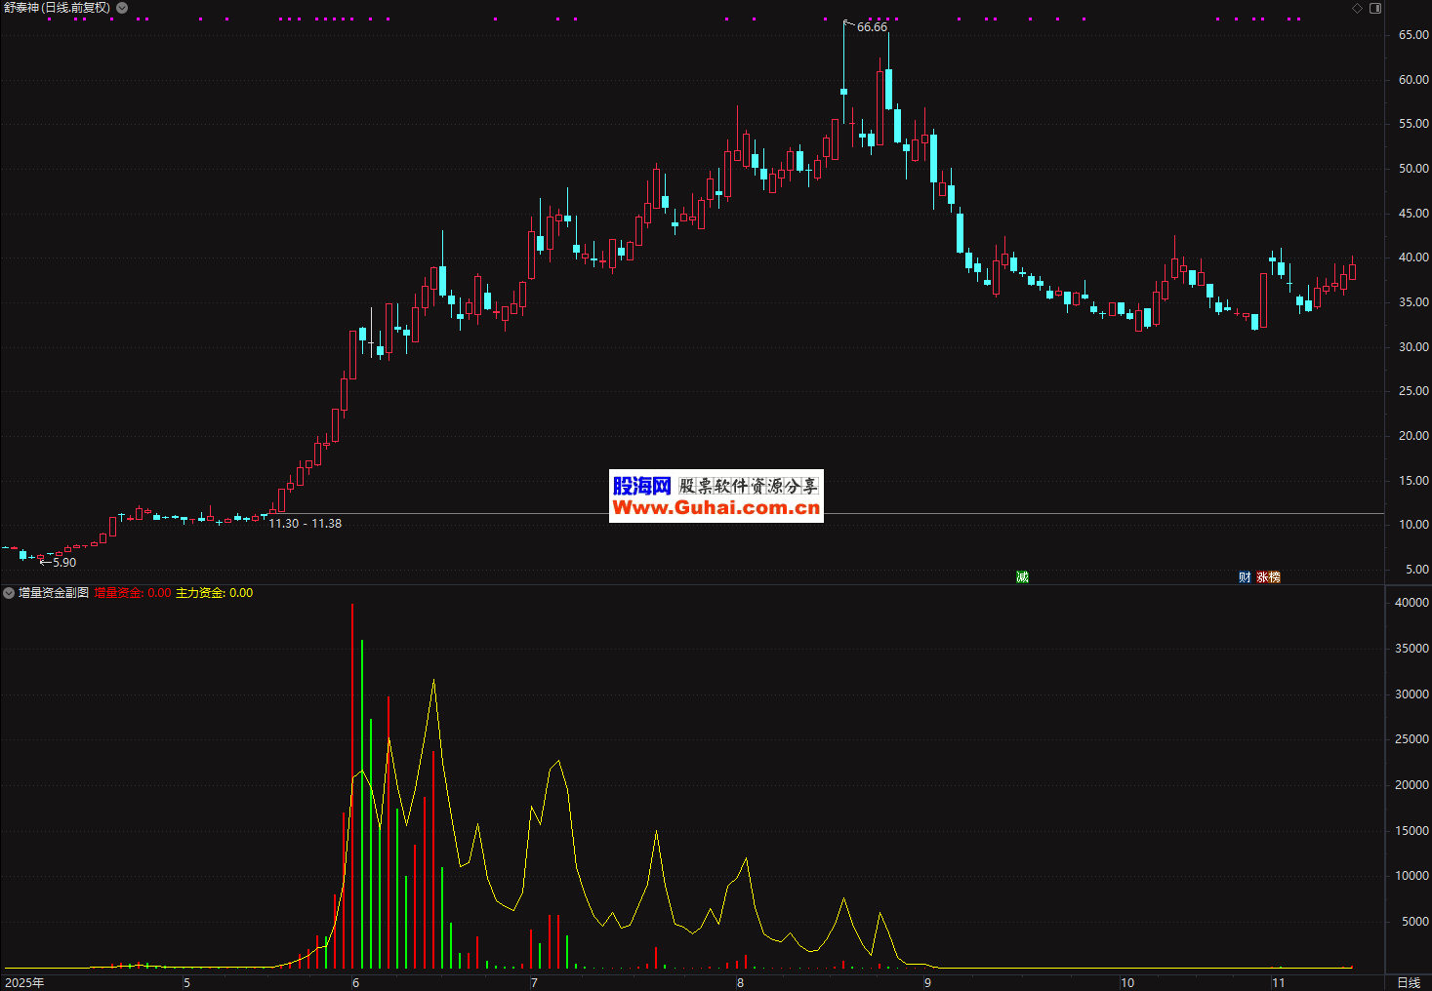
Task: Click the 5.90 low price label
Action: tap(64, 563)
